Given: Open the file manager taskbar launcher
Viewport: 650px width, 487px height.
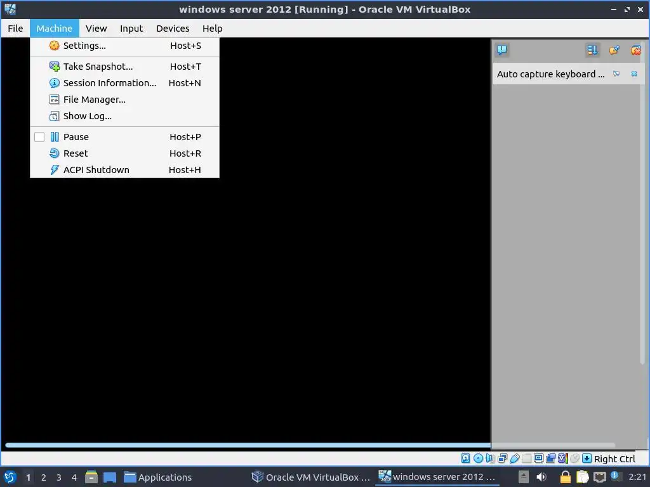Looking at the screenshot, I should tap(91, 477).
